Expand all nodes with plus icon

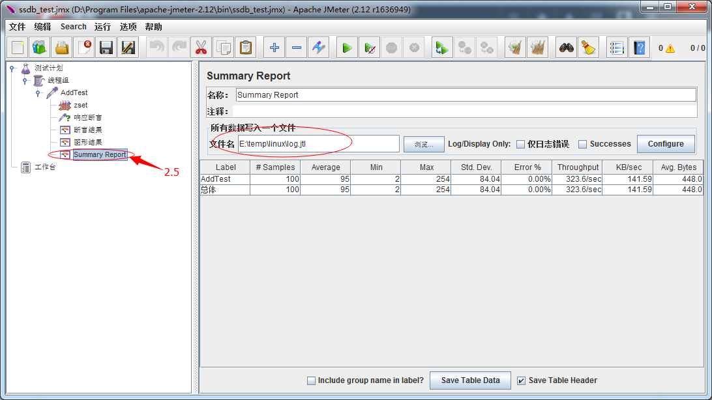coord(274,48)
